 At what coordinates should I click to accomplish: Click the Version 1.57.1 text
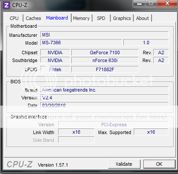click(53, 165)
